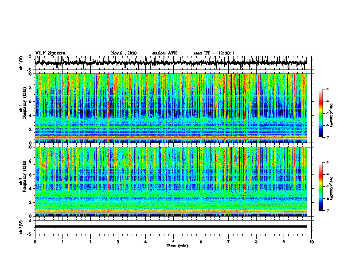This screenshot has width=351, height=271.
Task: Click time axis tick label "4"
Action: [x=146, y=242]
